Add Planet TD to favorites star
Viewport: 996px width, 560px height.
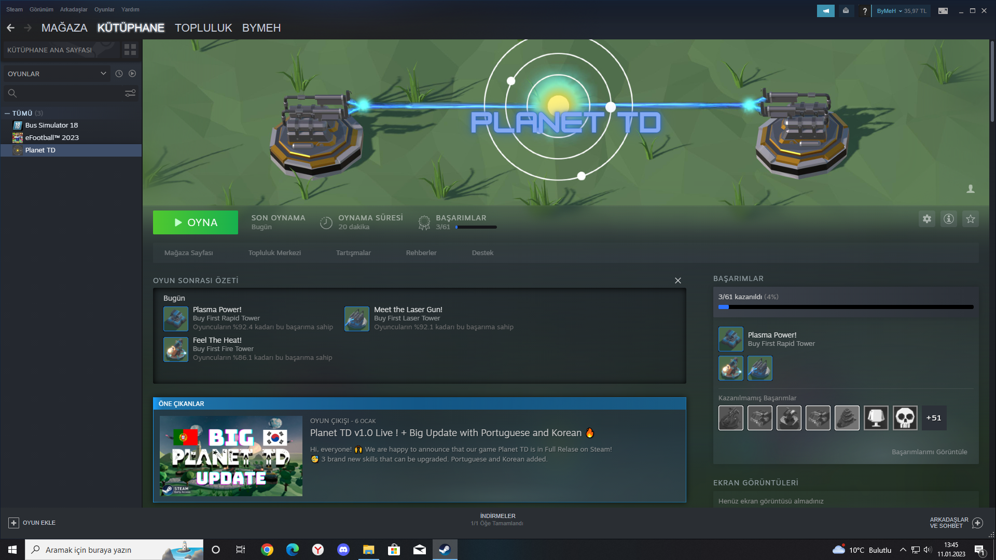[971, 219]
